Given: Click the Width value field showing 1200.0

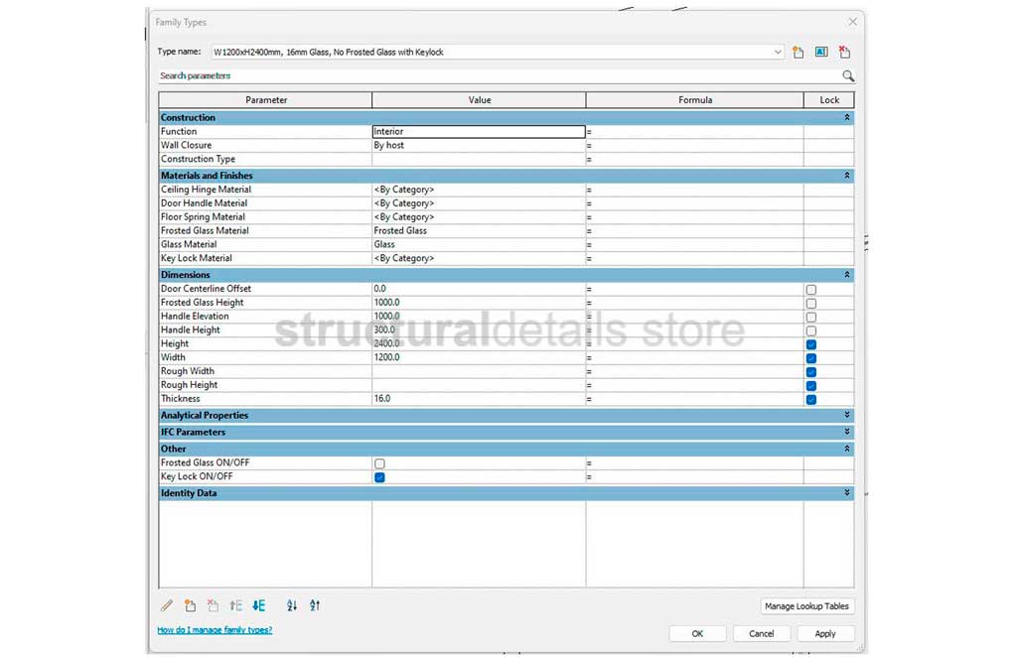Looking at the screenshot, I should tap(478, 357).
